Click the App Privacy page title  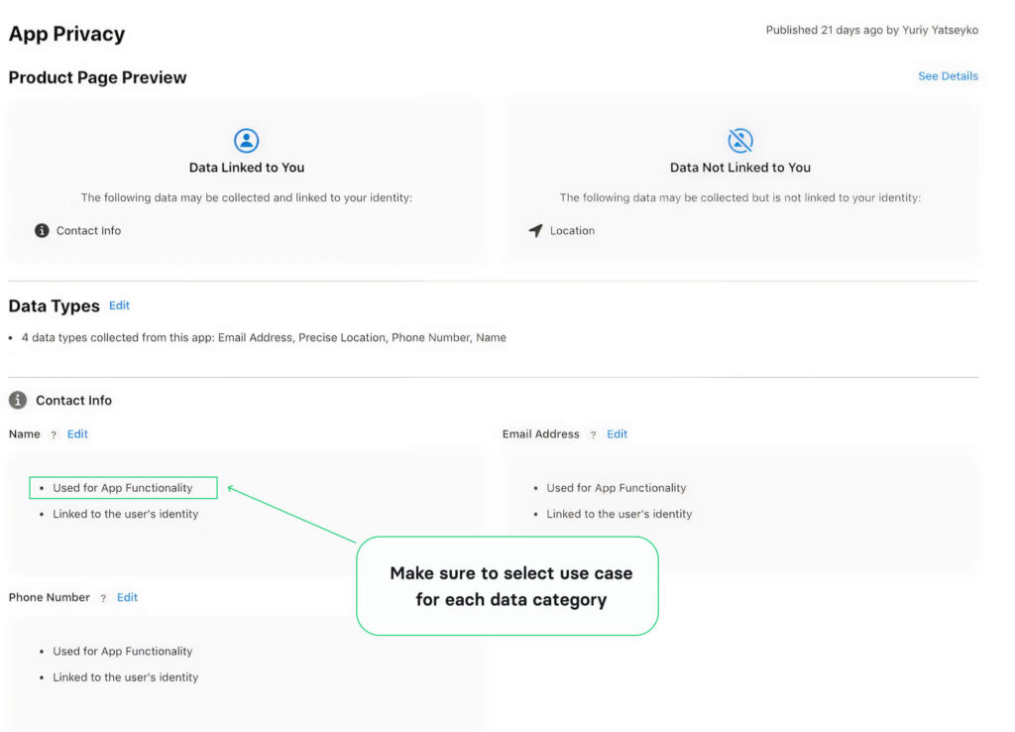pyautogui.click(x=65, y=33)
